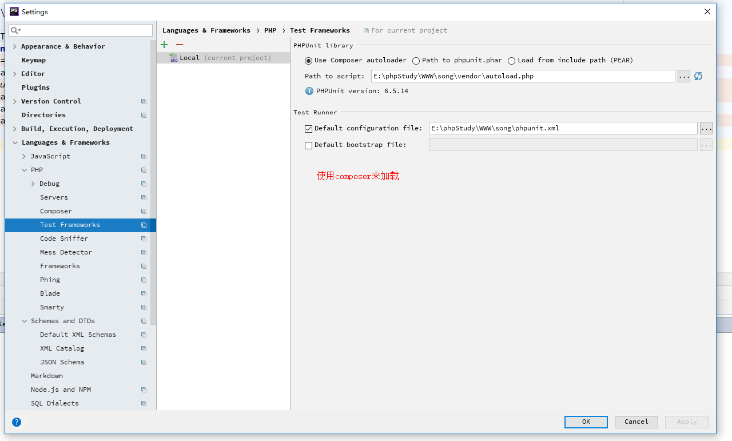Enable the Default bootstrap file checkbox
This screenshot has height=441, width=732.
(309, 145)
